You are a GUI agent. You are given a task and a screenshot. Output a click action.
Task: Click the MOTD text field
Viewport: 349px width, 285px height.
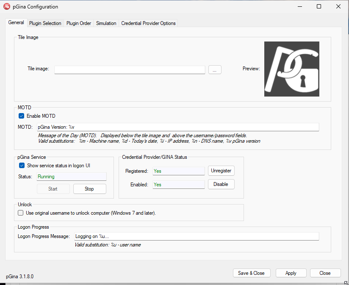tap(178, 127)
